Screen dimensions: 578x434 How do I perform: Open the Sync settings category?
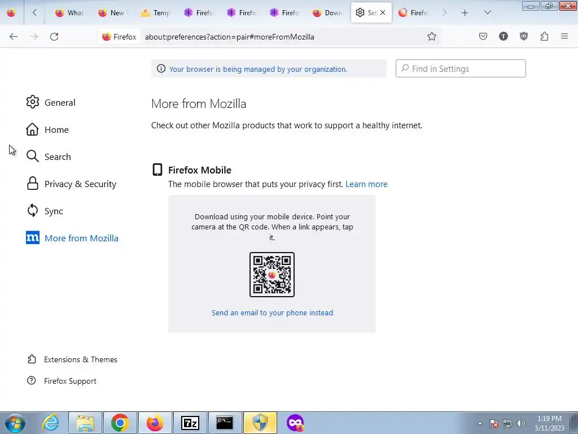[x=45, y=211]
